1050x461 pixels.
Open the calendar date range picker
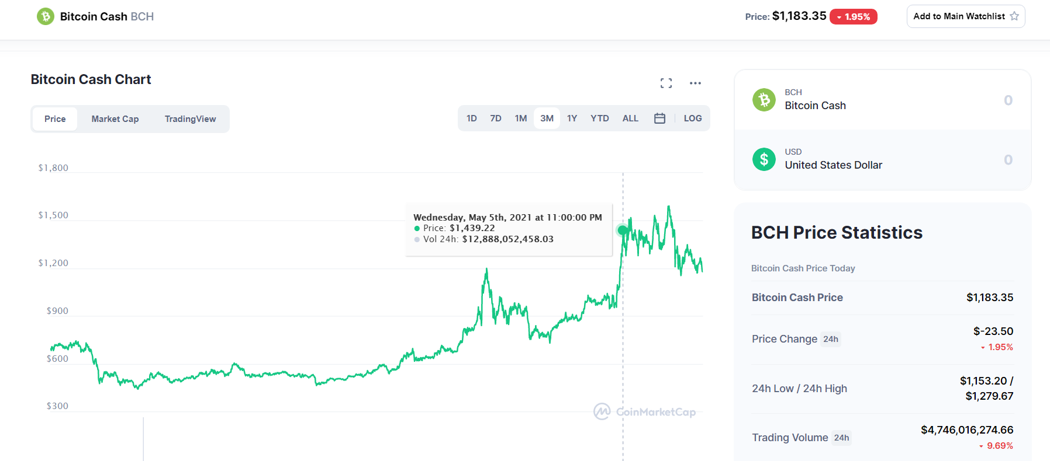pos(659,118)
